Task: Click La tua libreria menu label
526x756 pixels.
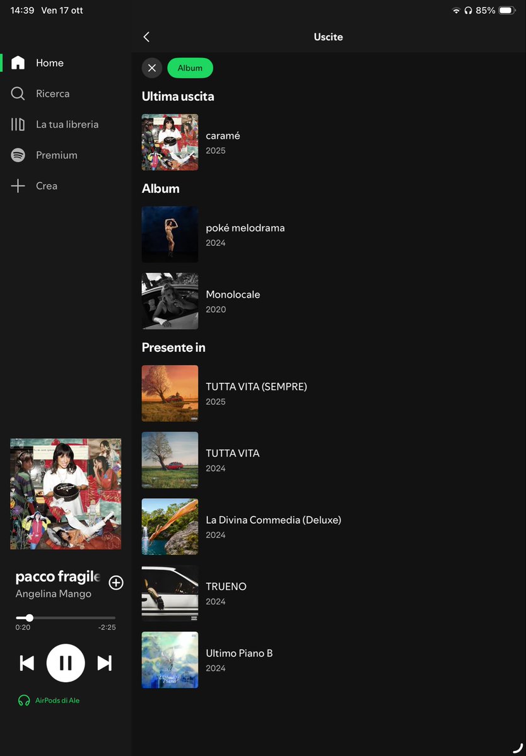Action: [x=67, y=124]
